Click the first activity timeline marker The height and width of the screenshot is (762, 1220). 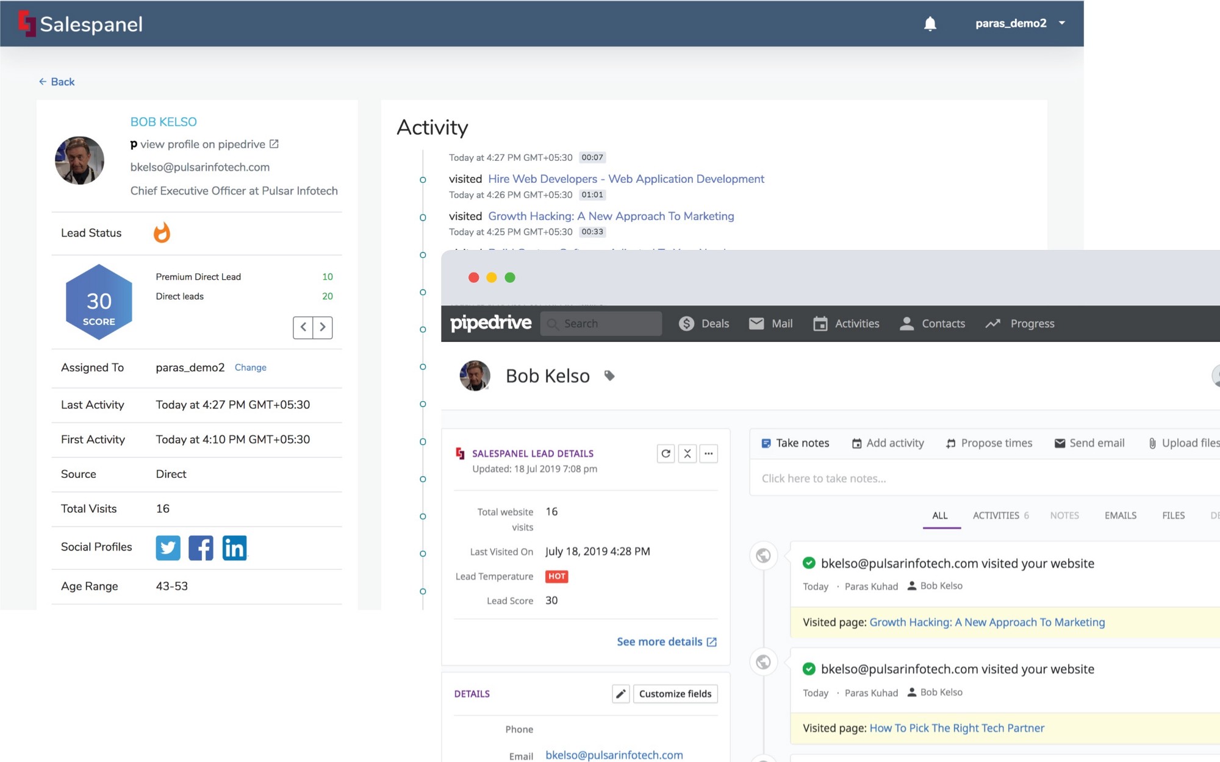click(423, 180)
